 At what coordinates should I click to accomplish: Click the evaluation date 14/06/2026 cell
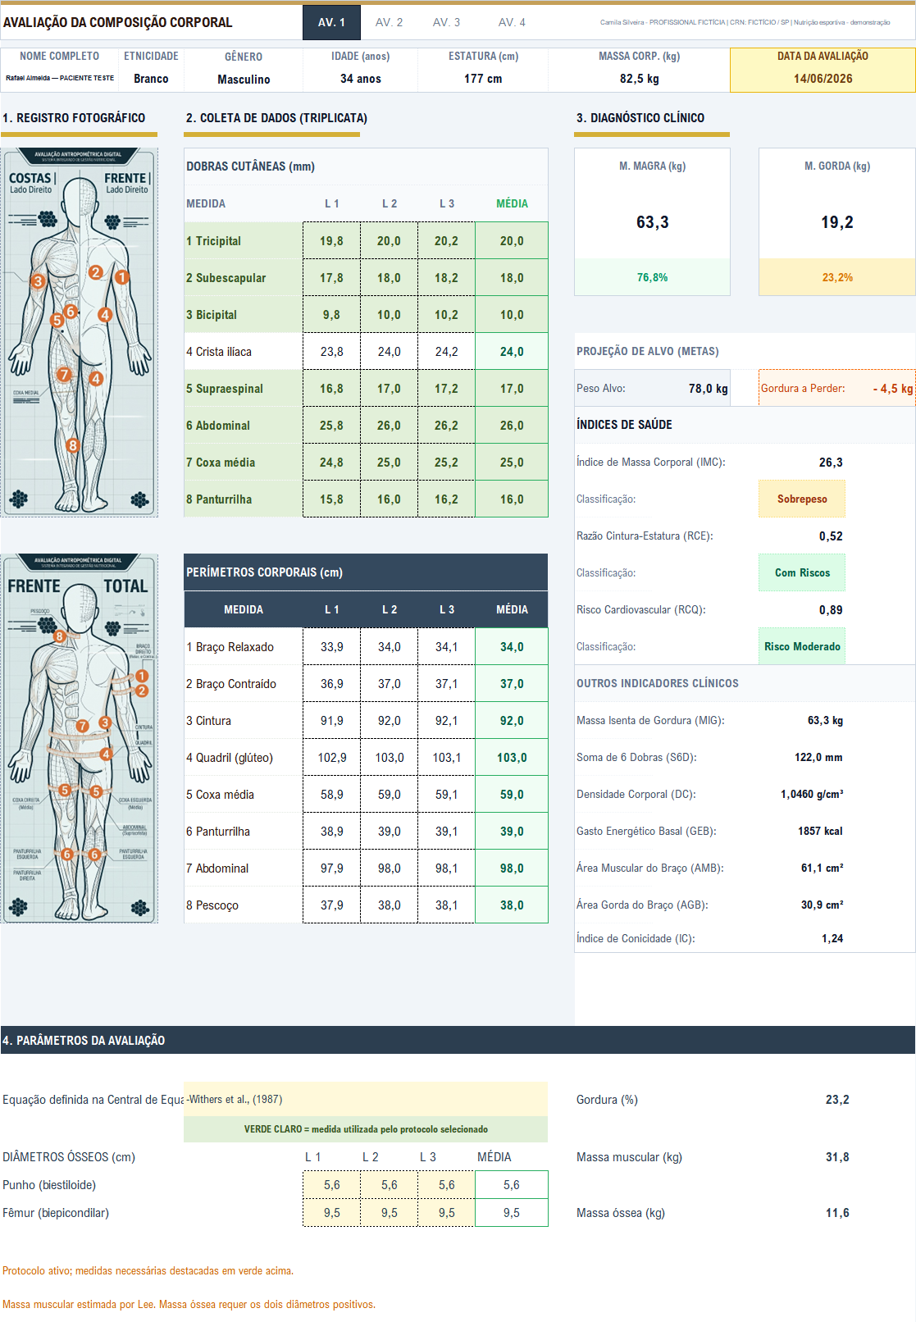[x=823, y=79]
